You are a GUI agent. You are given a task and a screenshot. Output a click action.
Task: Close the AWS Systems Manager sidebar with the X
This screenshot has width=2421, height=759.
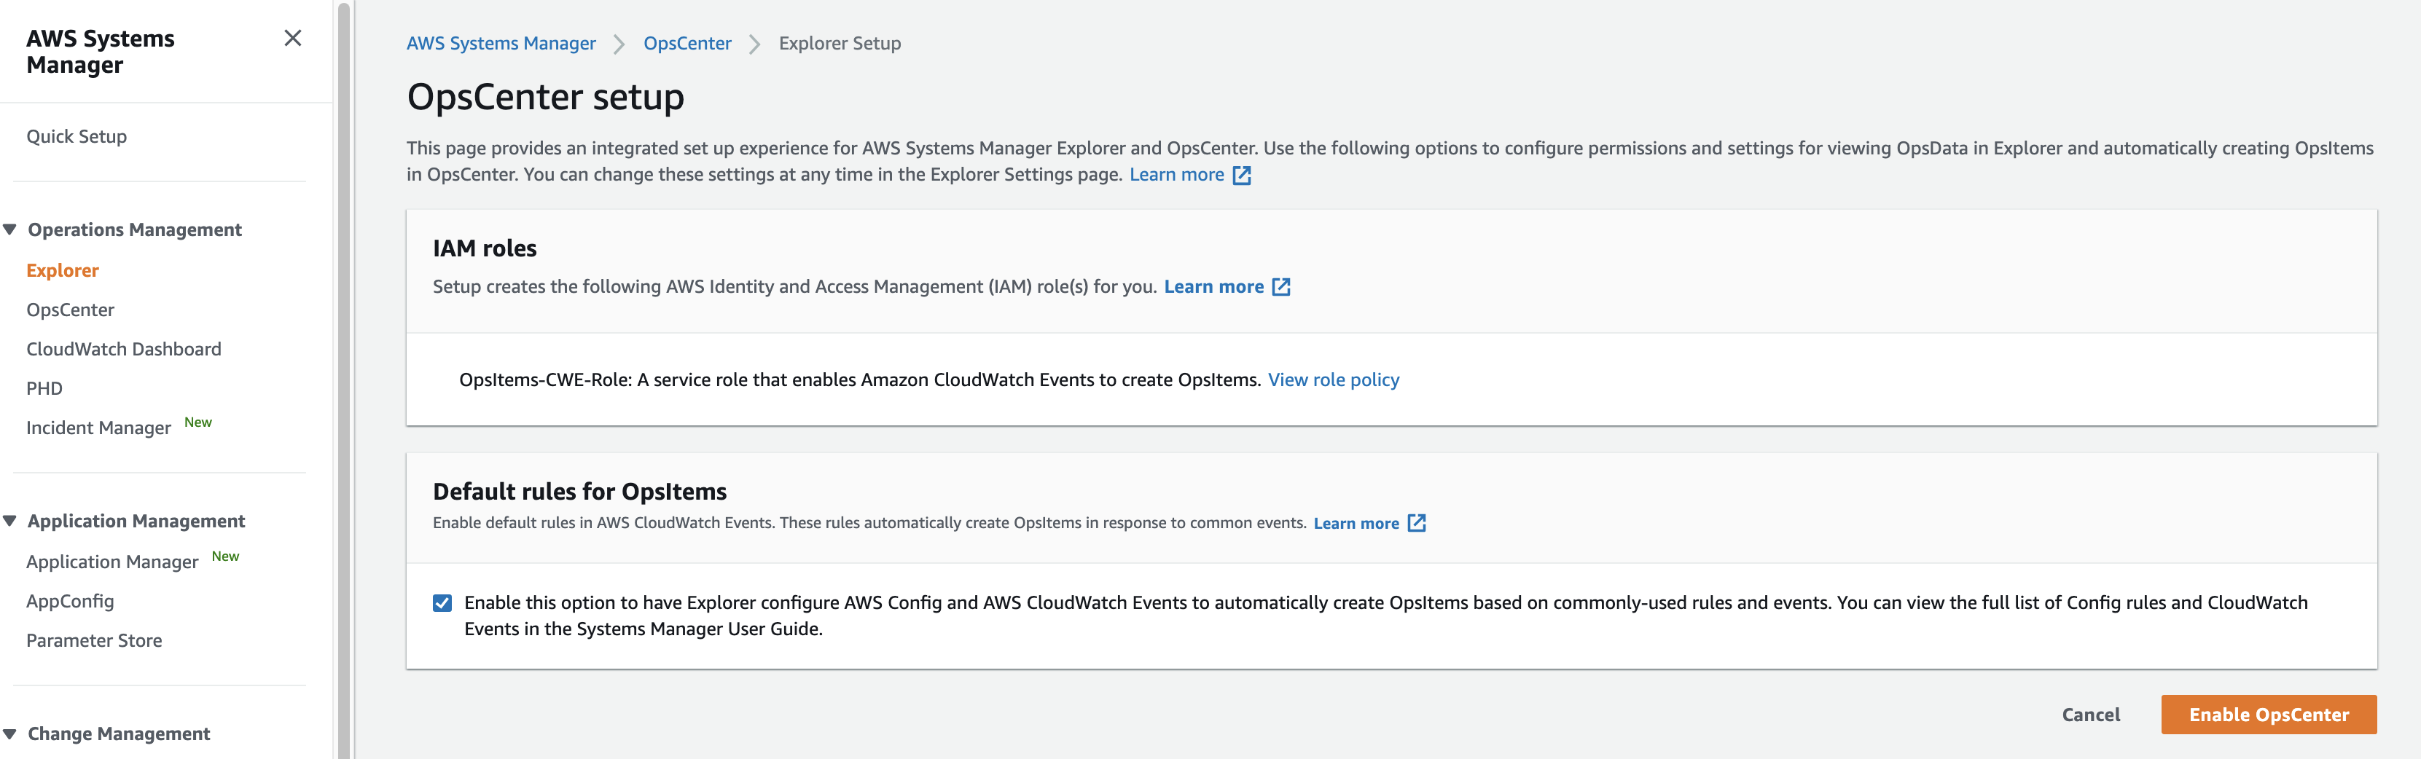pos(293,39)
